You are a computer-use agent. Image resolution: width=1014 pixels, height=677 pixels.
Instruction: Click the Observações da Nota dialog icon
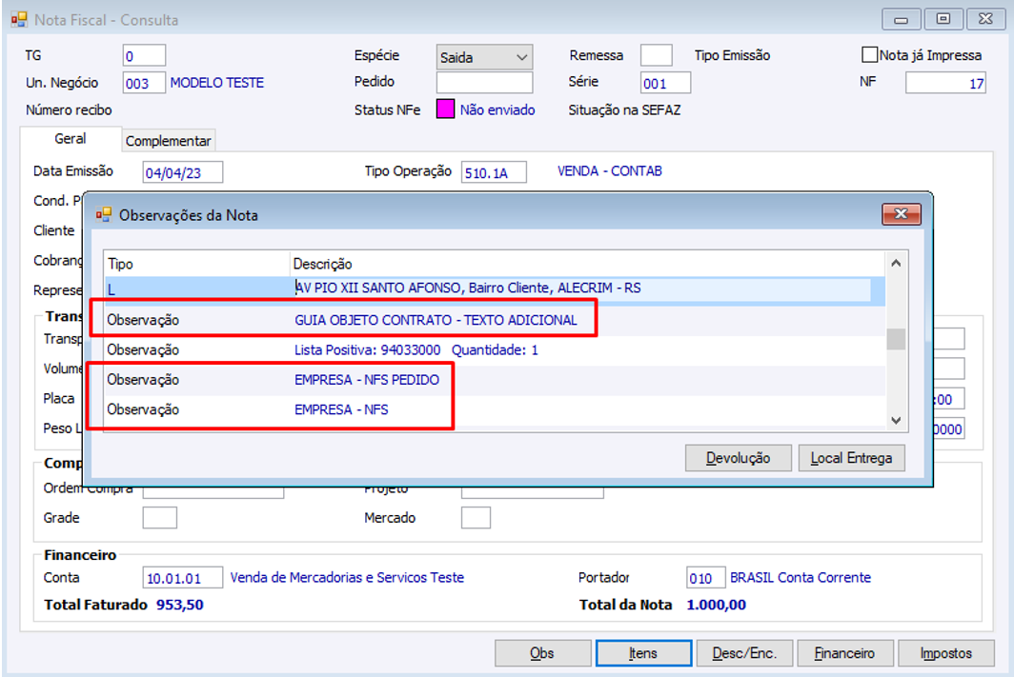[x=104, y=215]
